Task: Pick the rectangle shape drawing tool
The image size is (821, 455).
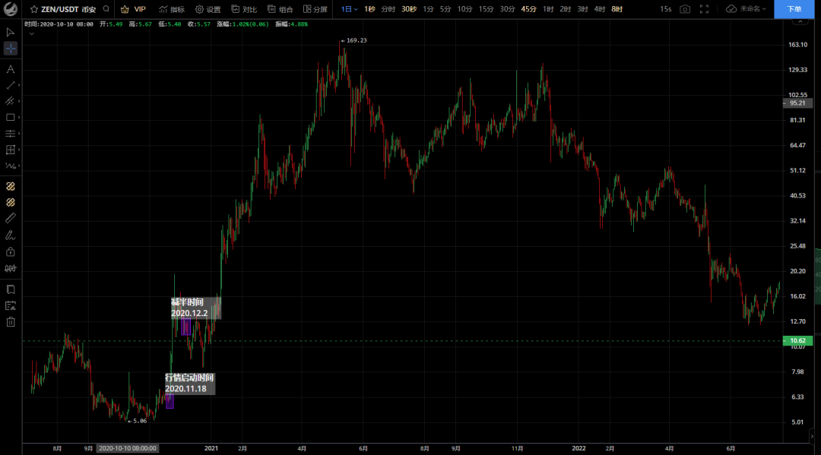Action: pyautogui.click(x=11, y=118)
